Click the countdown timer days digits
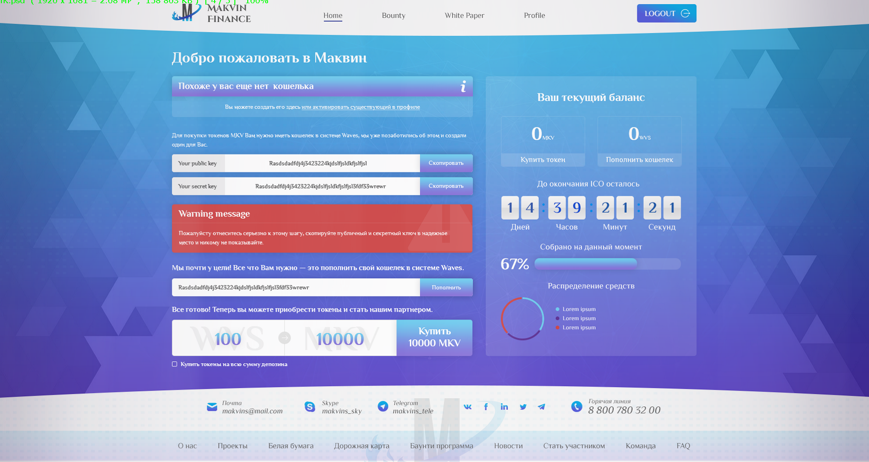This screenshot has width=869, height=462. pyautogui.click(x=520, y=208)
